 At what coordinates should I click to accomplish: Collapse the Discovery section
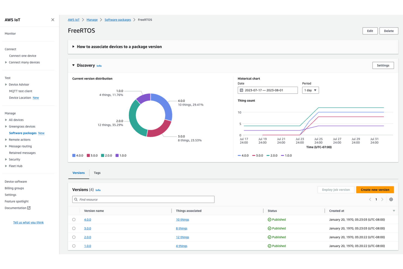tap(73, 65)
